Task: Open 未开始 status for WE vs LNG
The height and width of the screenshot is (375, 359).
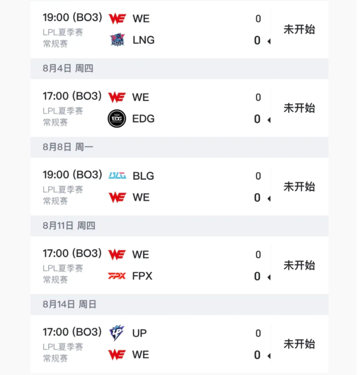Action: 299,30
